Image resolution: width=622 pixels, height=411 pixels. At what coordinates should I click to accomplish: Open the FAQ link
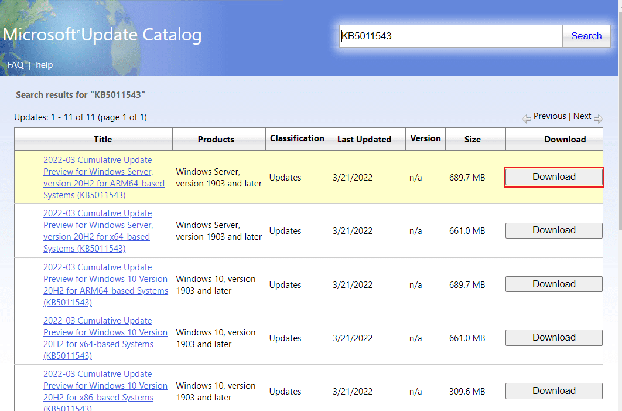point(15,64)
